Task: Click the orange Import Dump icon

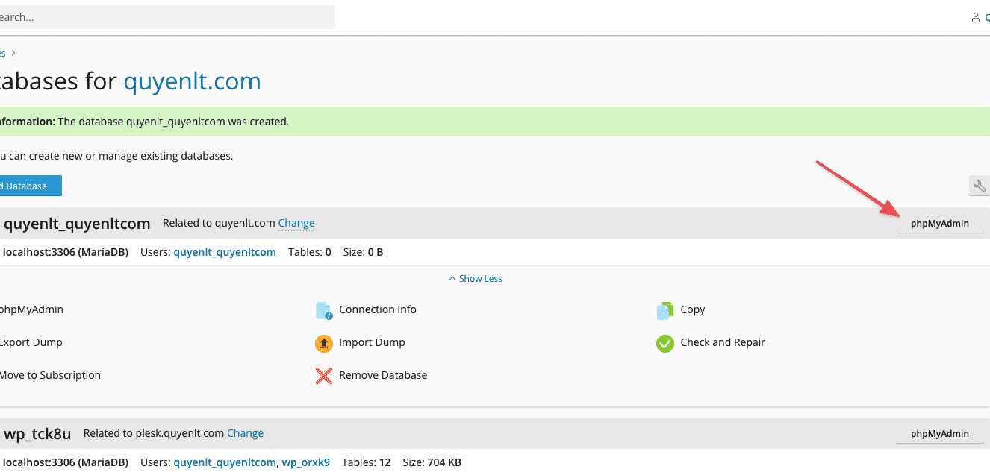Action: tap(323, 343)
